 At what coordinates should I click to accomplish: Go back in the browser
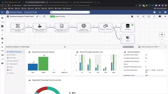point(2,5)
